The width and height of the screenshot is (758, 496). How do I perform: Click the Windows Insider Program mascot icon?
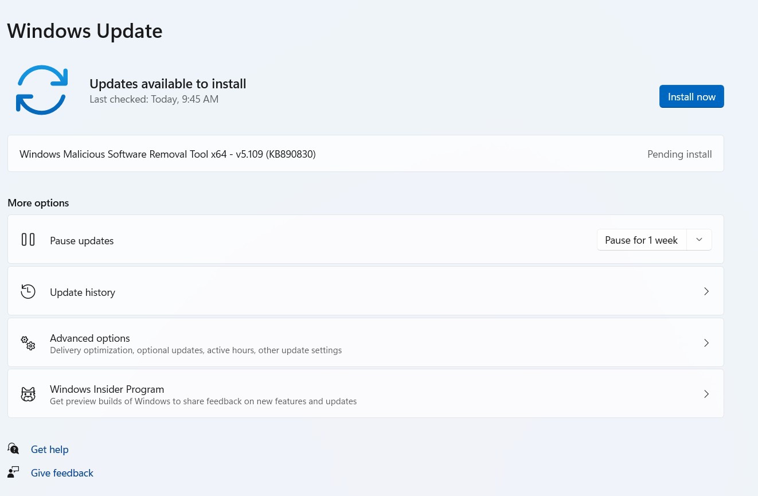(x=28, y=394)
